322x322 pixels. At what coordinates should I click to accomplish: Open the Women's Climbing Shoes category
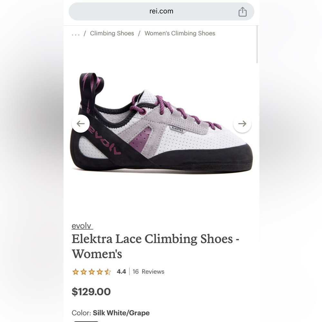(x=180, y=33)
